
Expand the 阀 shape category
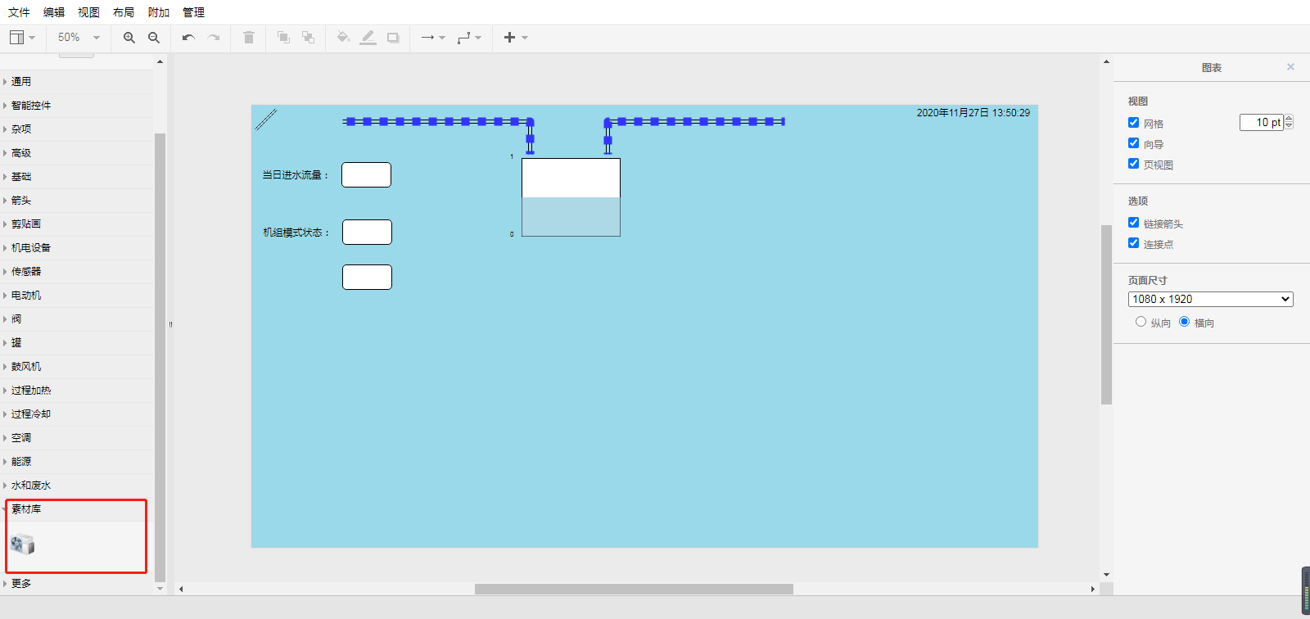coord(77,319)
